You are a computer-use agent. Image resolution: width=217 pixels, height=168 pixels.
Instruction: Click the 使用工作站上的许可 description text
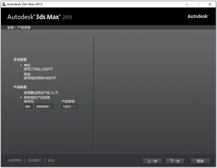coord(38,69)
